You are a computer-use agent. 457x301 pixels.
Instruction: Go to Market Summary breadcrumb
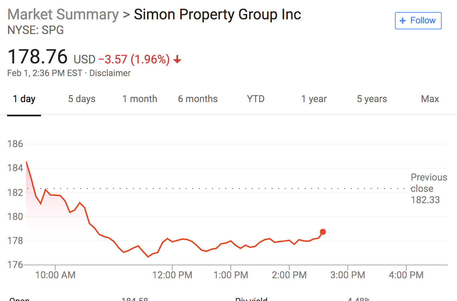63,15
